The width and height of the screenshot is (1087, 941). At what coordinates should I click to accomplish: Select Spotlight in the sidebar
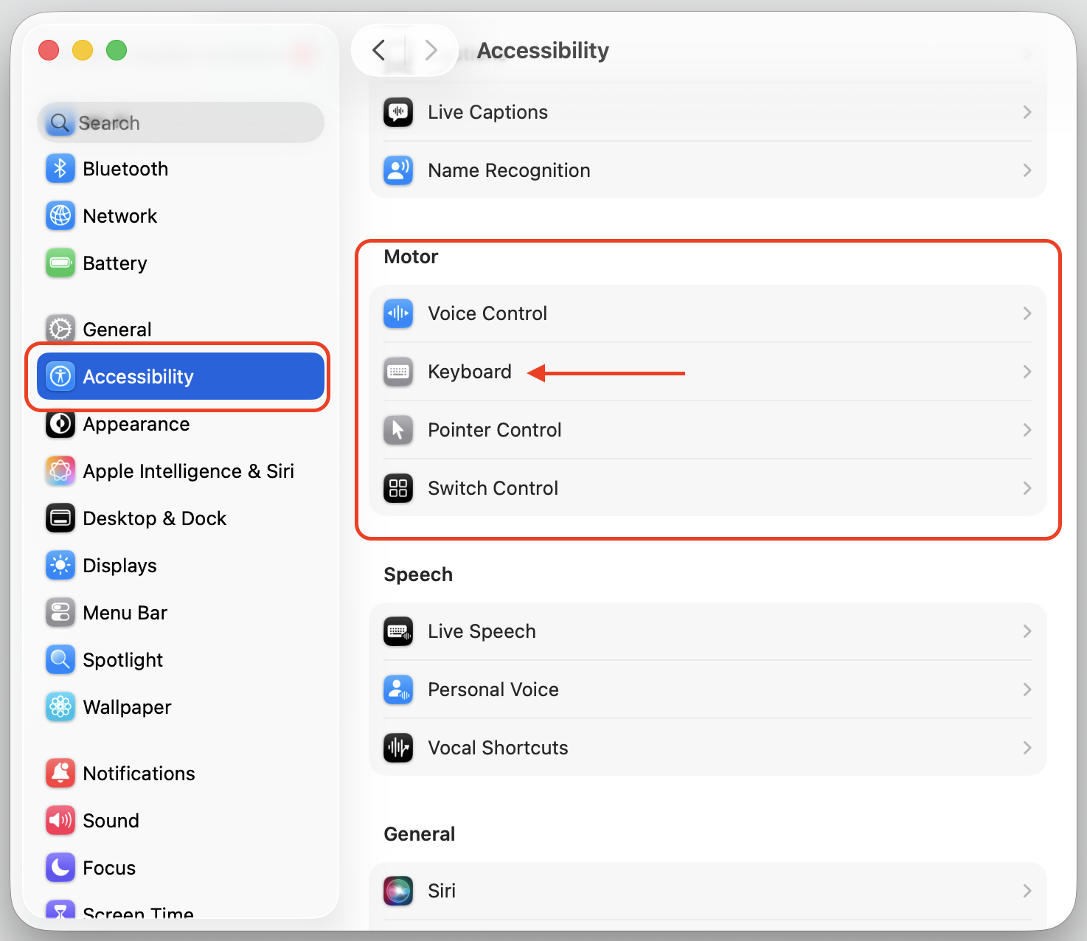181,660
